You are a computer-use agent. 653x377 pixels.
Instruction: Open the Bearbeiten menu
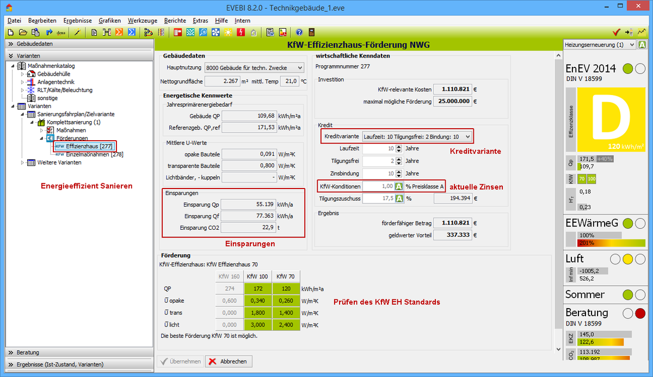(42, 20)
